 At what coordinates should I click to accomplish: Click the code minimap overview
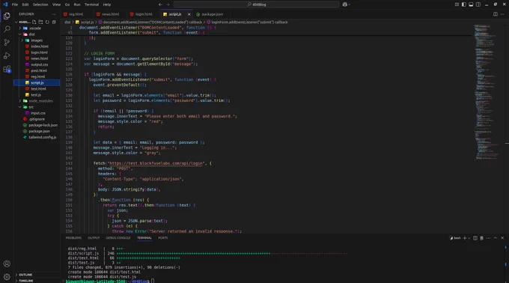(487, 93)
